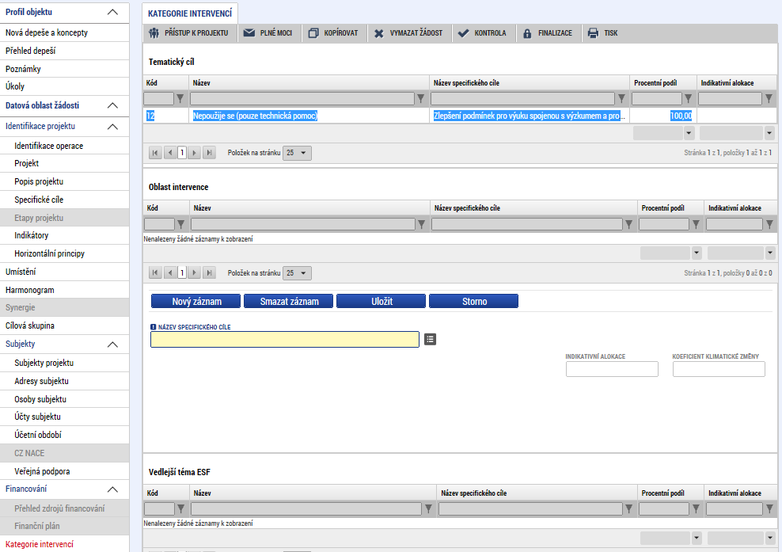Click filter icon for Název in Tematický cíl
The width and height of the screenshot is (782, 552).
click(x=420, y=99)
